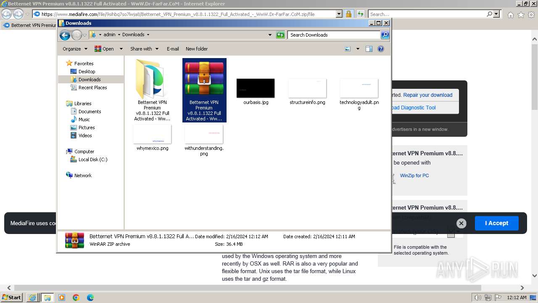
Task: Click the Explorer back arrow button
Action: pyautogui.click(x=65, y=35)
